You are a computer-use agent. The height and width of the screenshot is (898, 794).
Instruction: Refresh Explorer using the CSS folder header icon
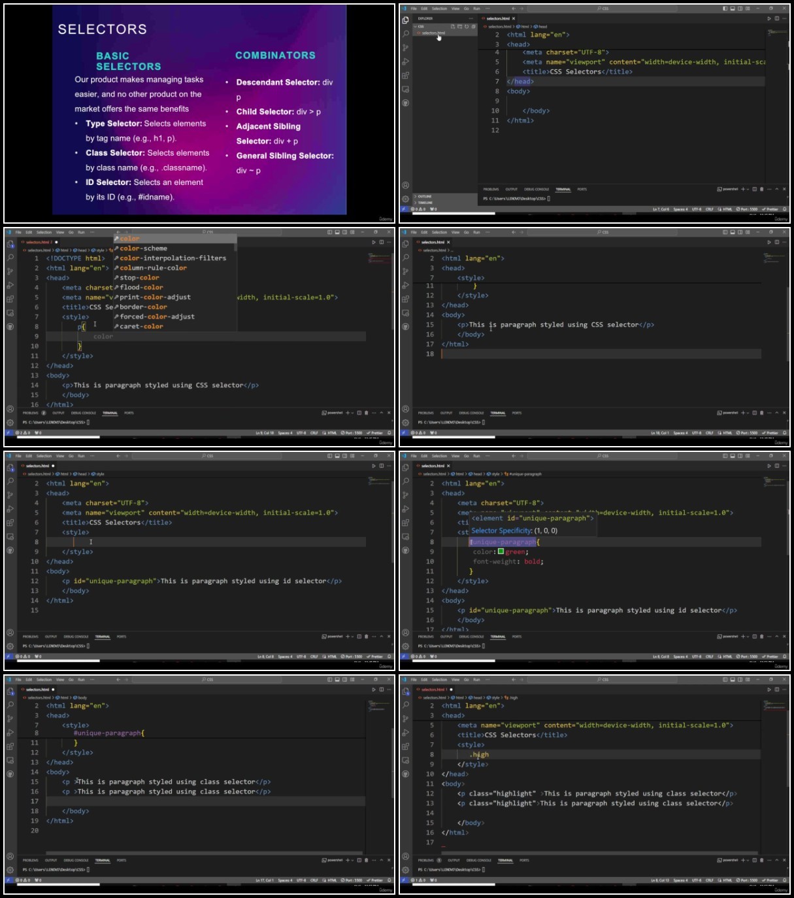(467, 27)
